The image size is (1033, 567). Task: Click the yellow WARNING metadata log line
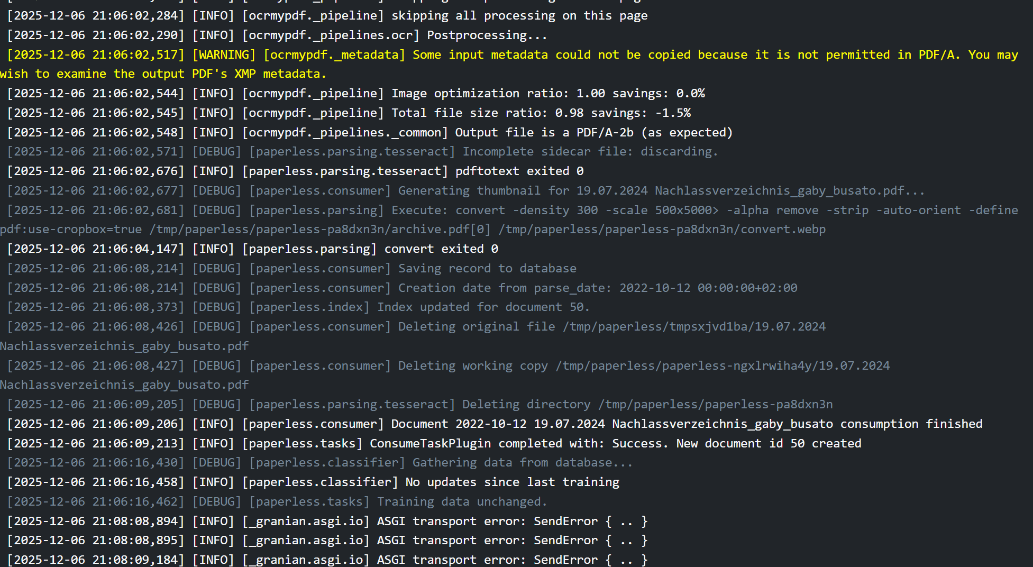508,55
